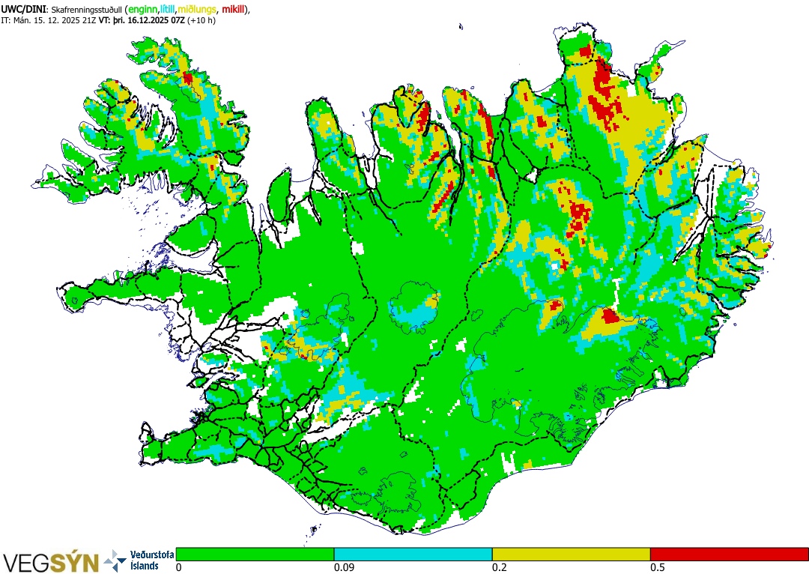Click the "UWC/DINI" title text
The image size is (809, 574).
pyautogui.click(x=24, y=9)
